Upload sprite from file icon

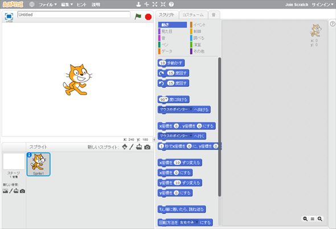(139, 147)
